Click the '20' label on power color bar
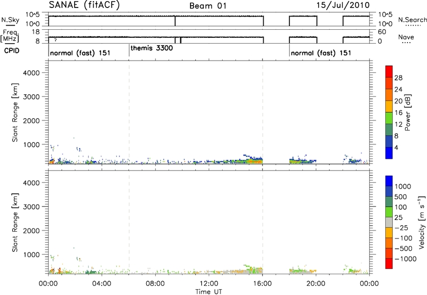Screen dimensions: 427x295 [x=398, y=101]
